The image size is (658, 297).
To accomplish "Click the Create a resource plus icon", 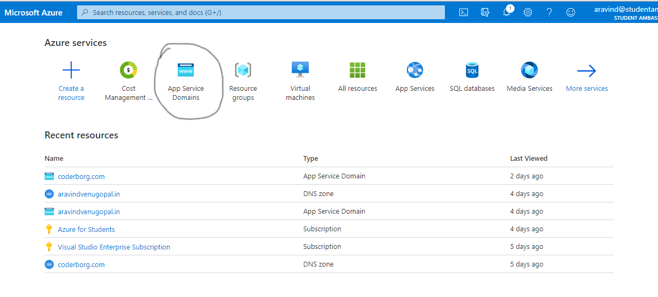I will point(71,70).
